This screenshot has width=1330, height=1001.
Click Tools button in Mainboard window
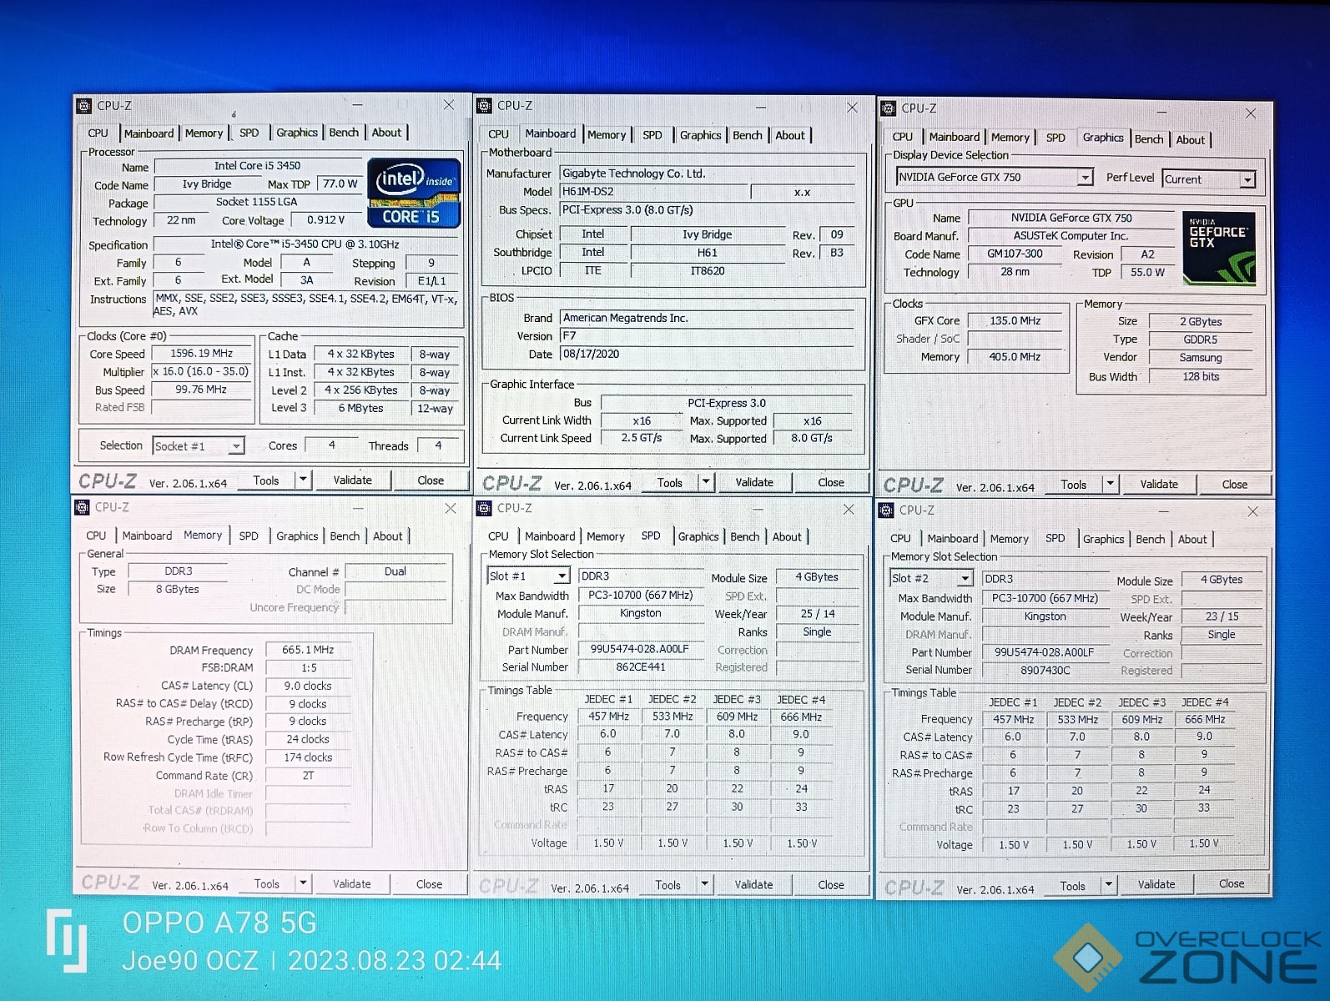pyautogui.click(x=670, y=483)
